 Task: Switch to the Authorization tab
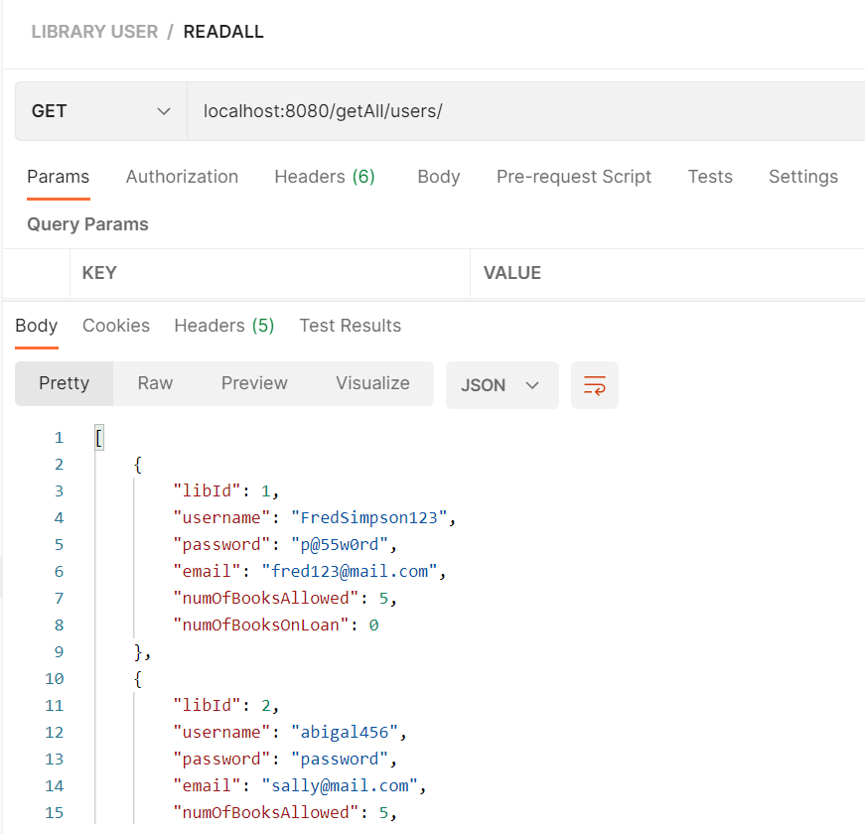[x=182, y=177]
